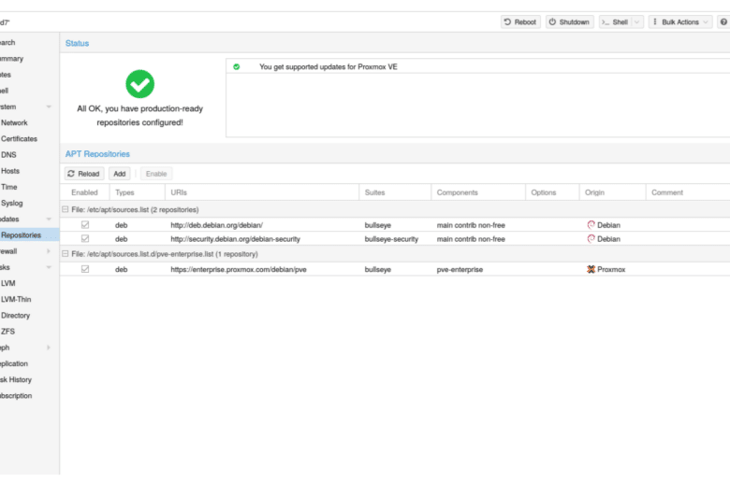Image resolution: width=730 pixels, height=482 pixels.
Task: Collapse the Disks section arrow in sidebar
Action: point(49,267)
